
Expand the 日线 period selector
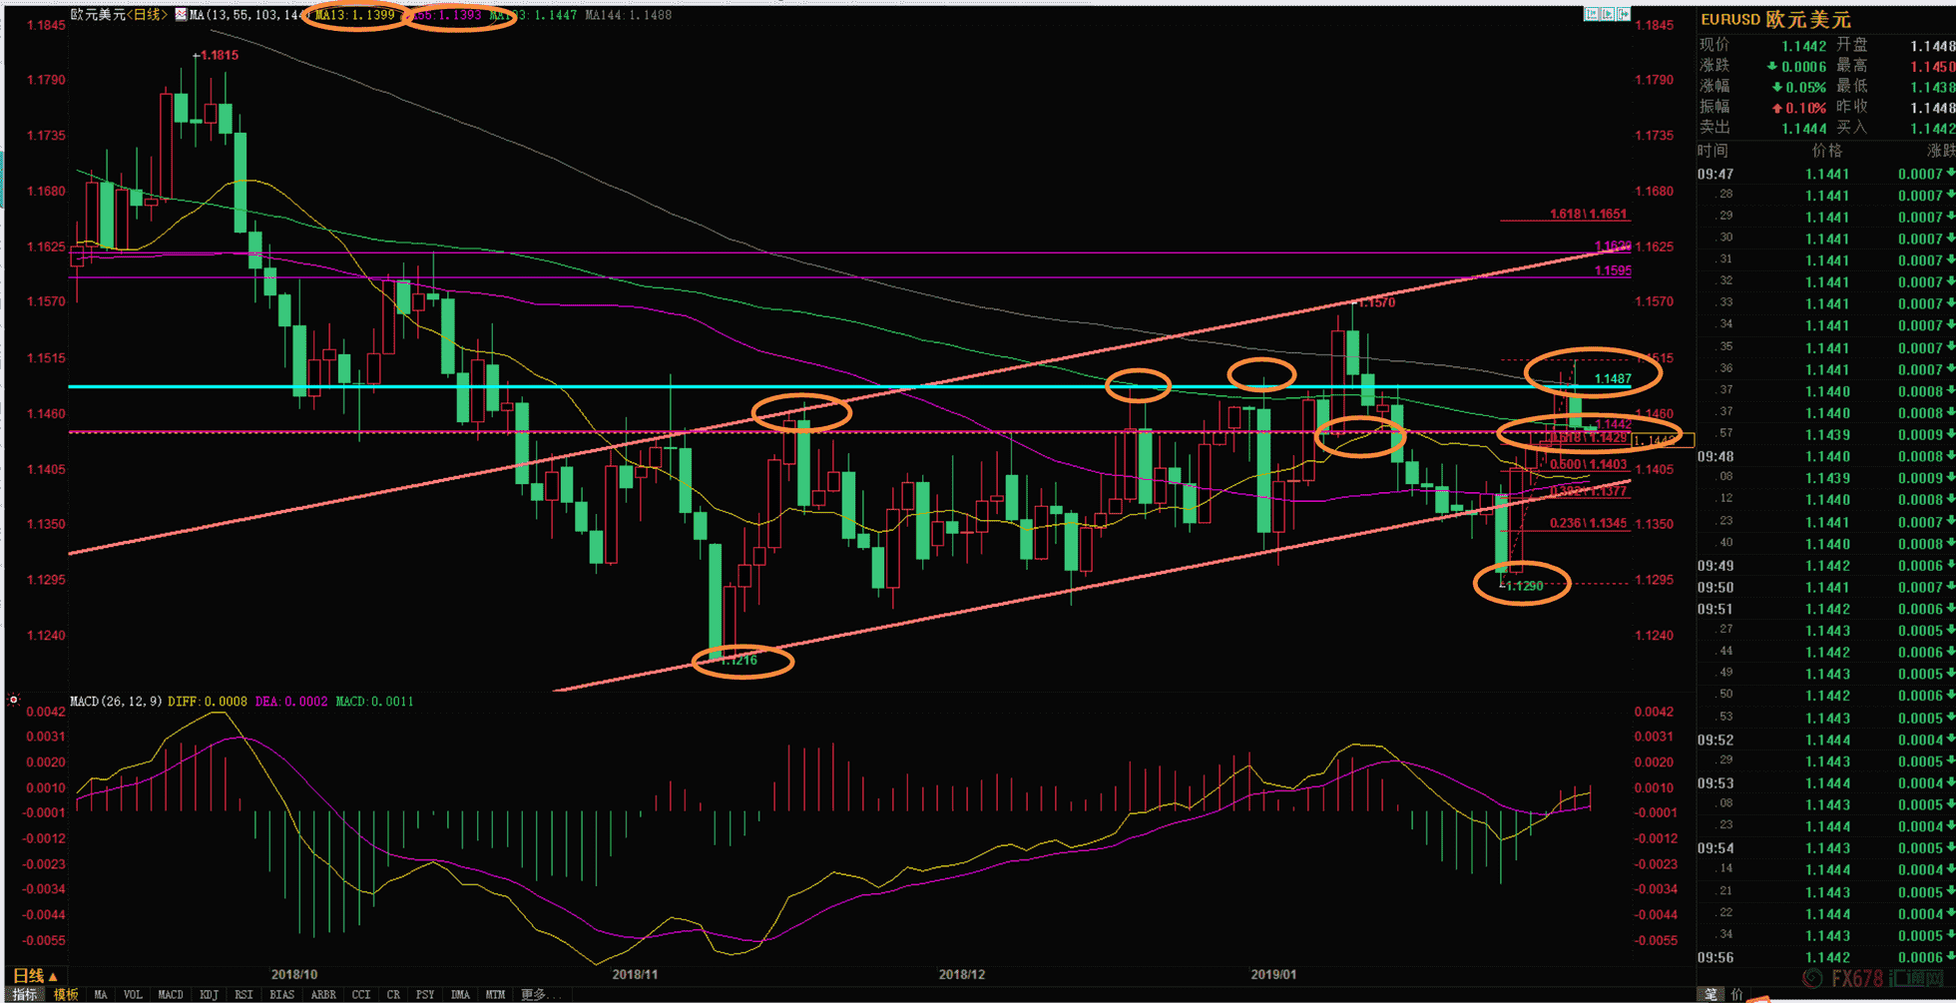pos(35,975)
